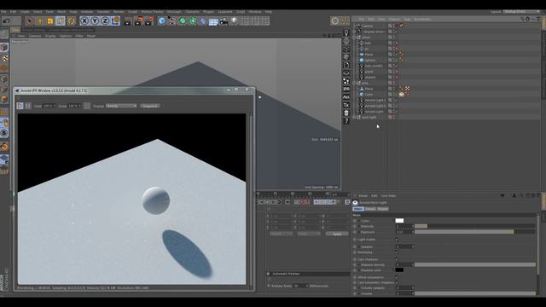This screenshot has height=307, width=546.
Task: Click Render View clapperboard icon
Action: coord(128,21)
